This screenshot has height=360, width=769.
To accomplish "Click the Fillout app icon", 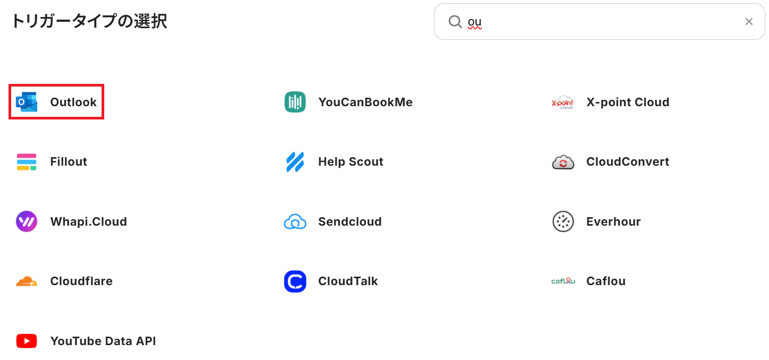I will click(27, 162).
